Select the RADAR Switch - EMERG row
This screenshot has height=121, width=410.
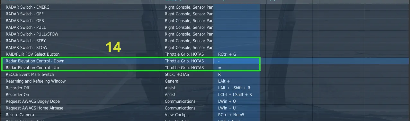[205, 7]
